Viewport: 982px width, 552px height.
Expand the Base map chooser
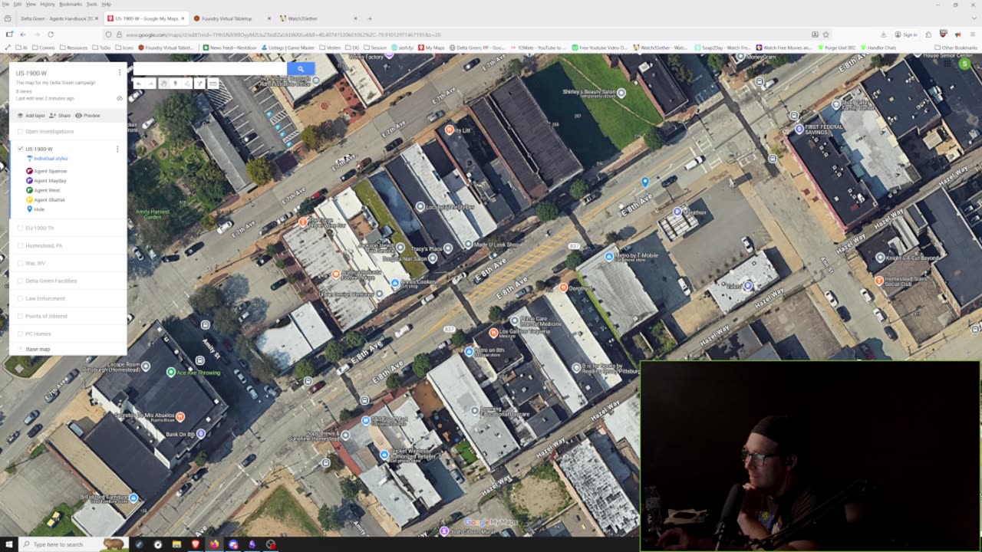tap(21, 349)
